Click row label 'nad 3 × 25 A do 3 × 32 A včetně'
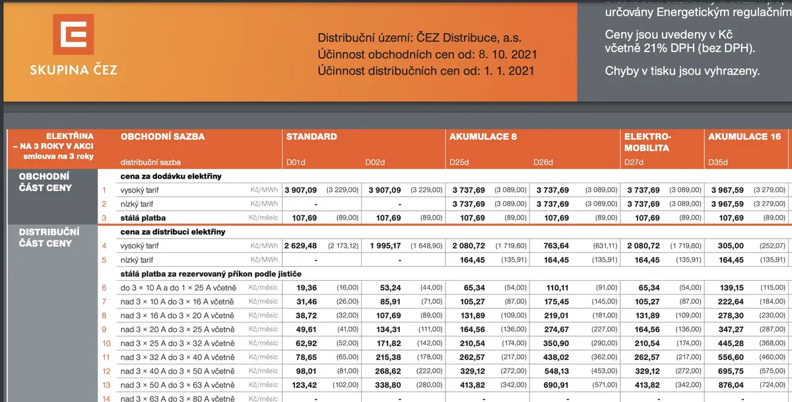The width and height of the screenshot is (792, 402). point(178,343)
